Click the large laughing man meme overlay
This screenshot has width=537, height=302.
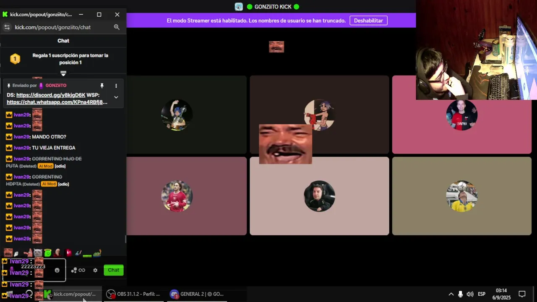[x=285, y=144]
